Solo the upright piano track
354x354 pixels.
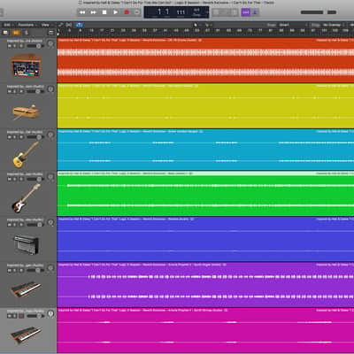15,225
